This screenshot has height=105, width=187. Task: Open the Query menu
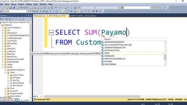pos(14,4)
